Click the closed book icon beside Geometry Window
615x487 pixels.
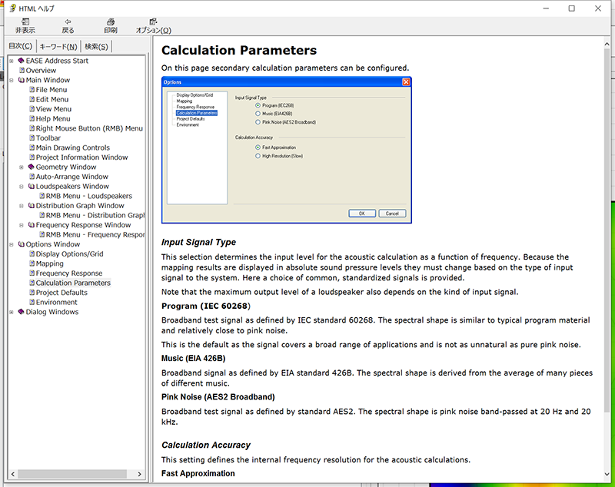pos(32,167)
